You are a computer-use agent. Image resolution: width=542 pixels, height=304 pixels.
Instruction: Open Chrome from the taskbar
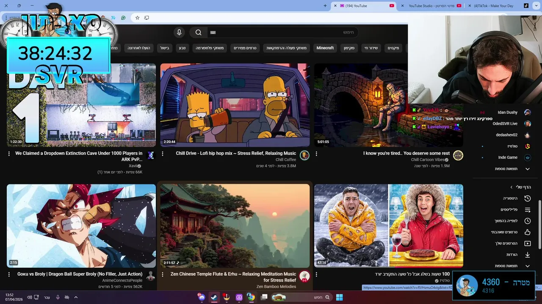251,297
